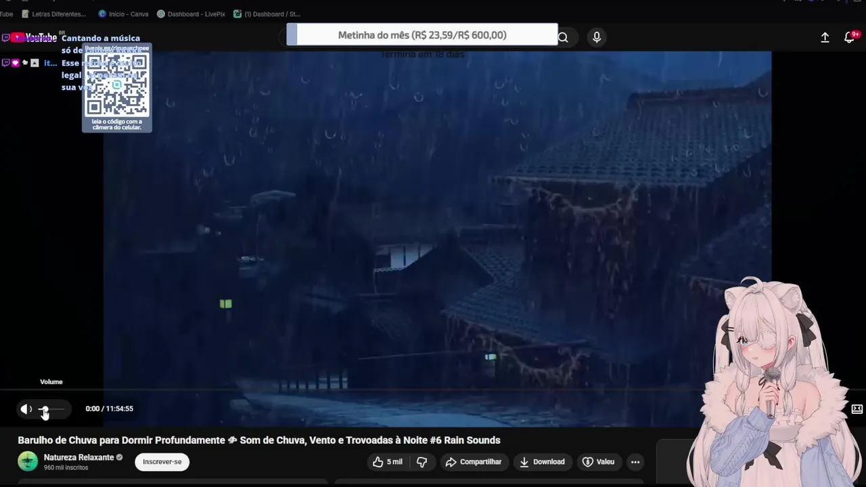The image size is (866, 487).
Task: Click the Valeu thanks button
Action: [598, 462]
